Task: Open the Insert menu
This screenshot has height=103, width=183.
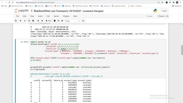Action: click(x=40, y=16)
